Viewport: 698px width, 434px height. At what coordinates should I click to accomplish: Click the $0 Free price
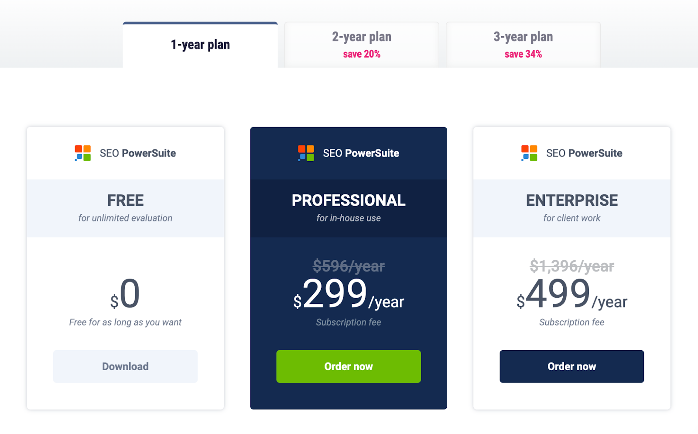(x=126, y=295)
